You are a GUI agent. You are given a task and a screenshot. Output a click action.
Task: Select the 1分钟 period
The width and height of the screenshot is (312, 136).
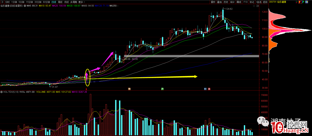[14, 2]
